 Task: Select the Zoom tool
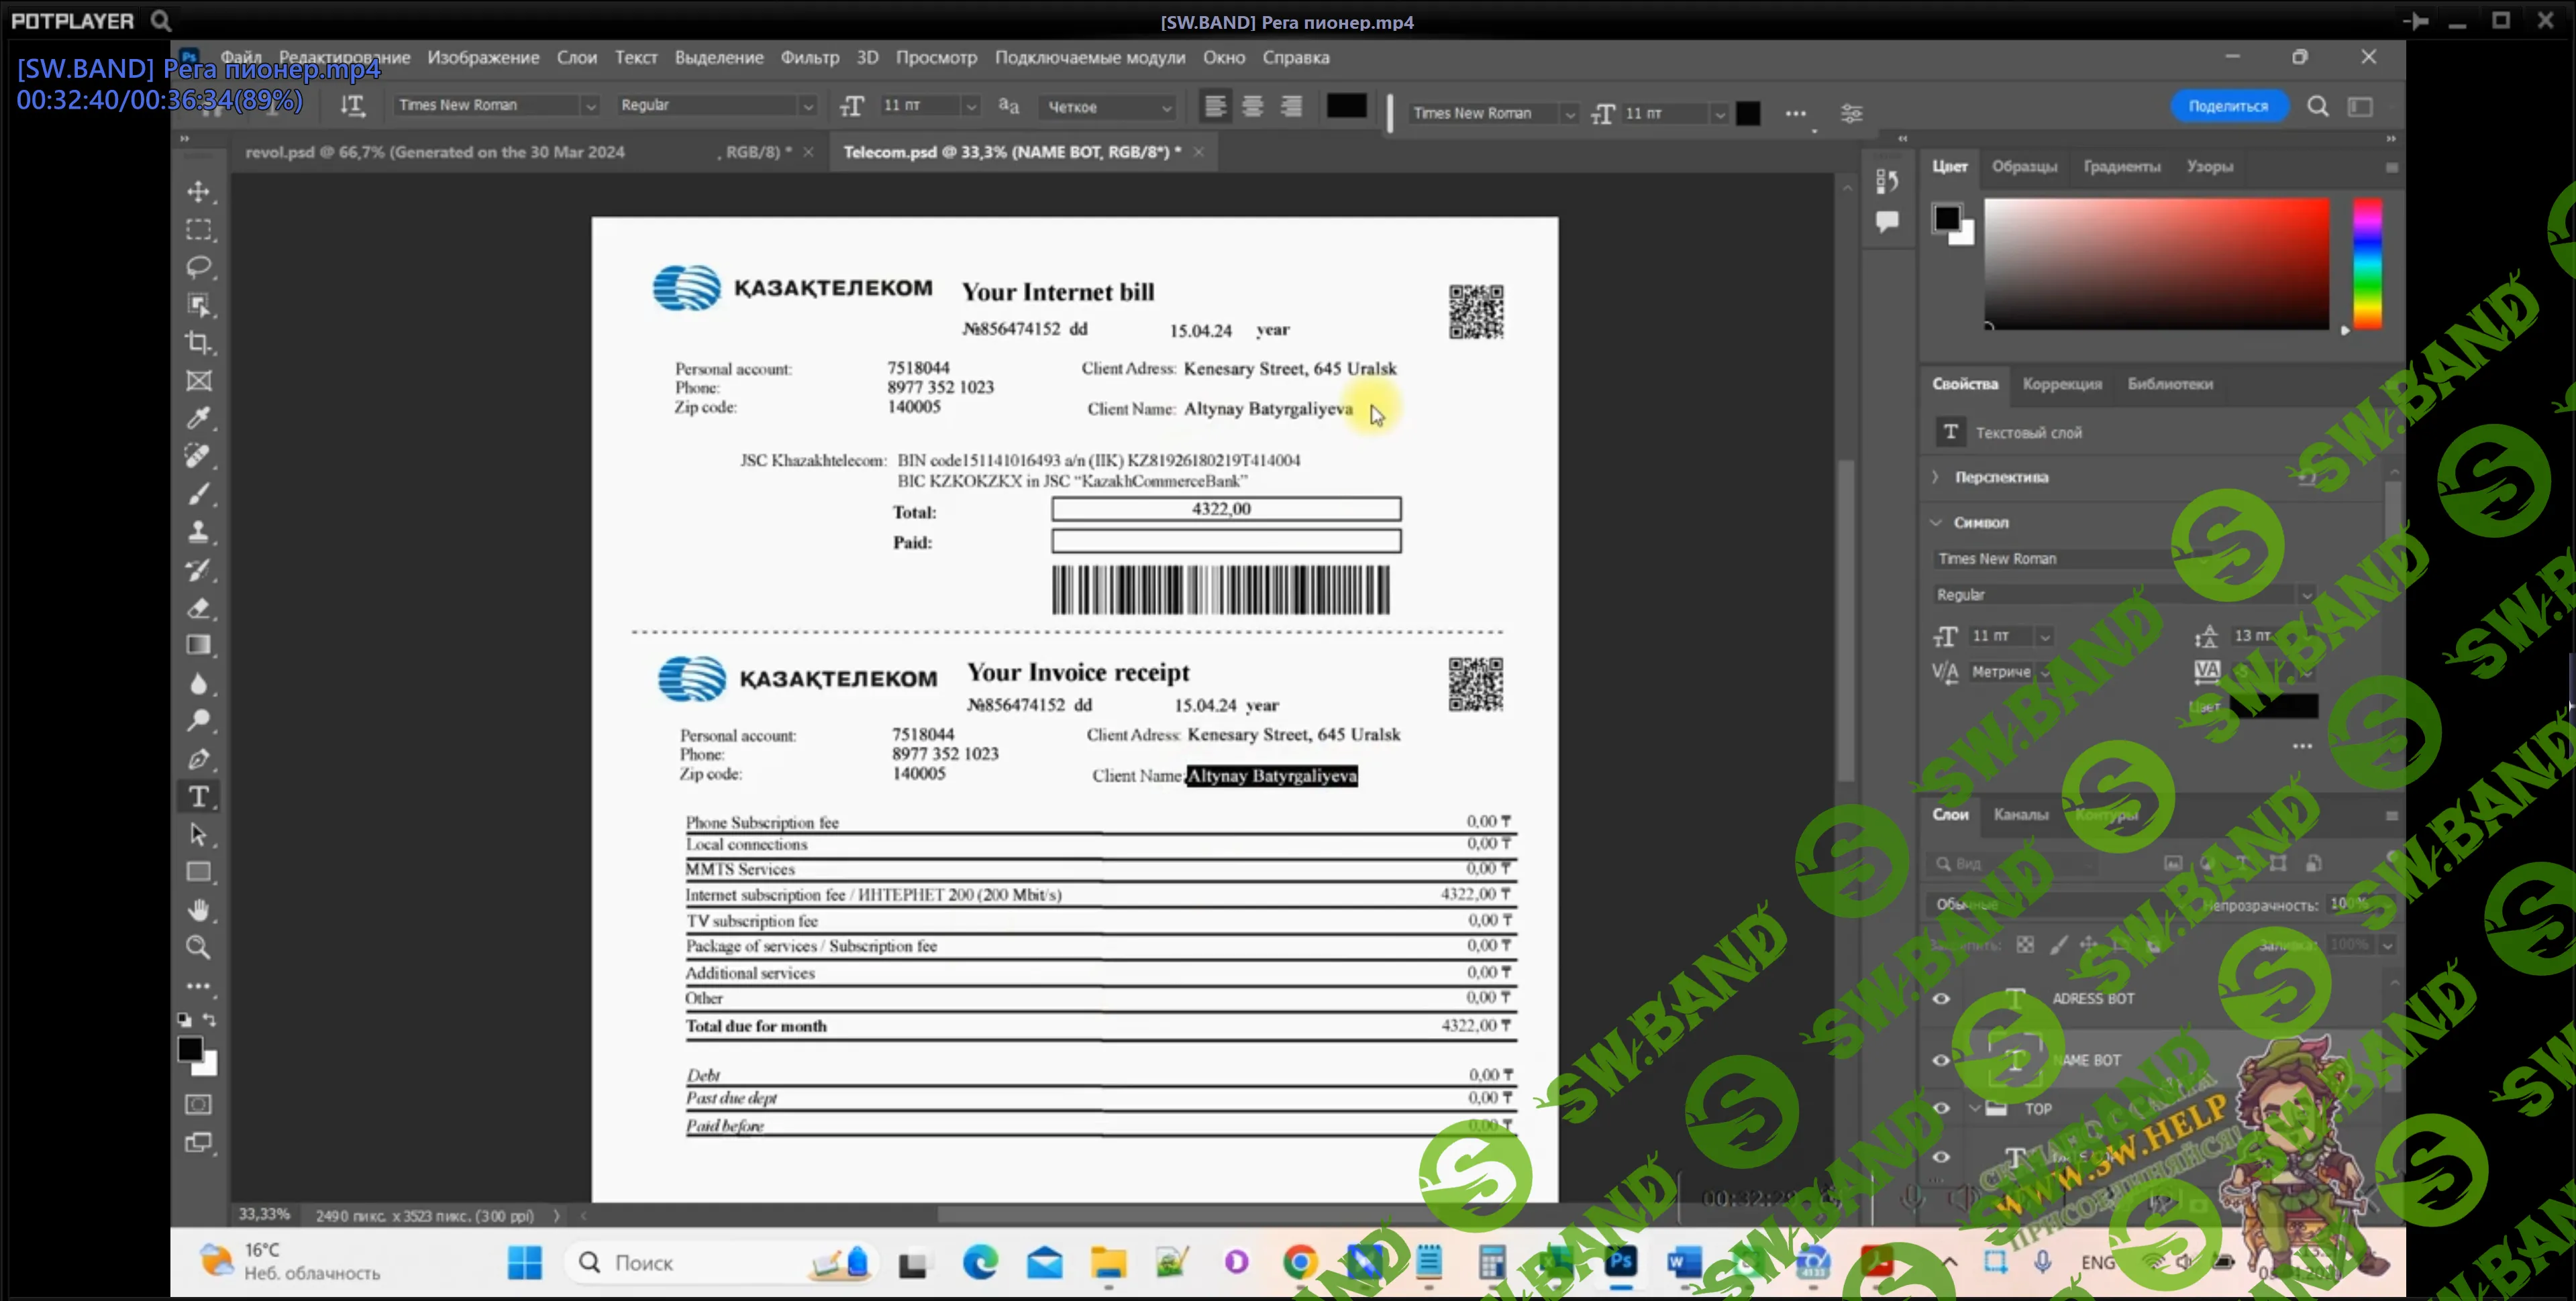[x=198, y=948]
